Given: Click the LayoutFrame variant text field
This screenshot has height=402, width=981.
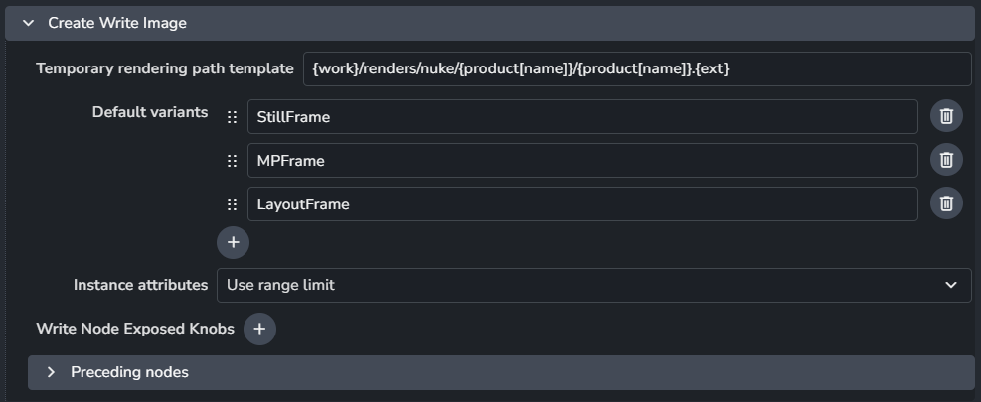Looking at the screenshot, I should 581,204.
